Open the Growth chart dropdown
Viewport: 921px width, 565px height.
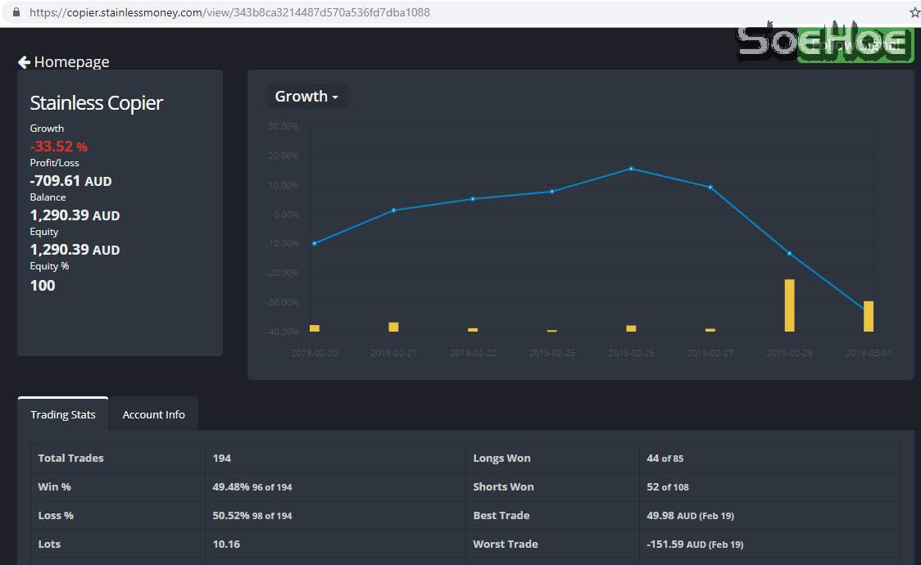pos(307,97)
